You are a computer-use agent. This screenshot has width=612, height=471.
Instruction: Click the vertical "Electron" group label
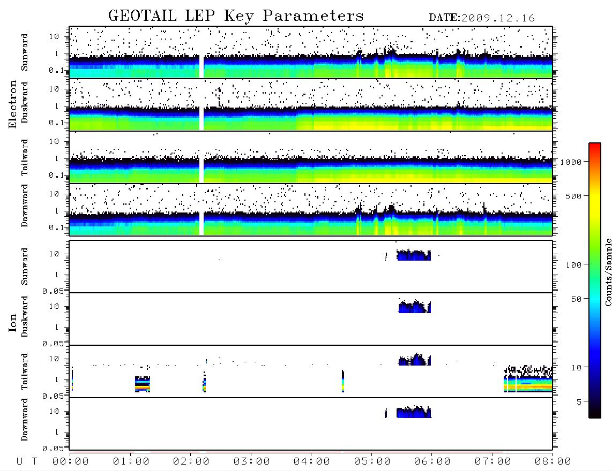[13, 104]
